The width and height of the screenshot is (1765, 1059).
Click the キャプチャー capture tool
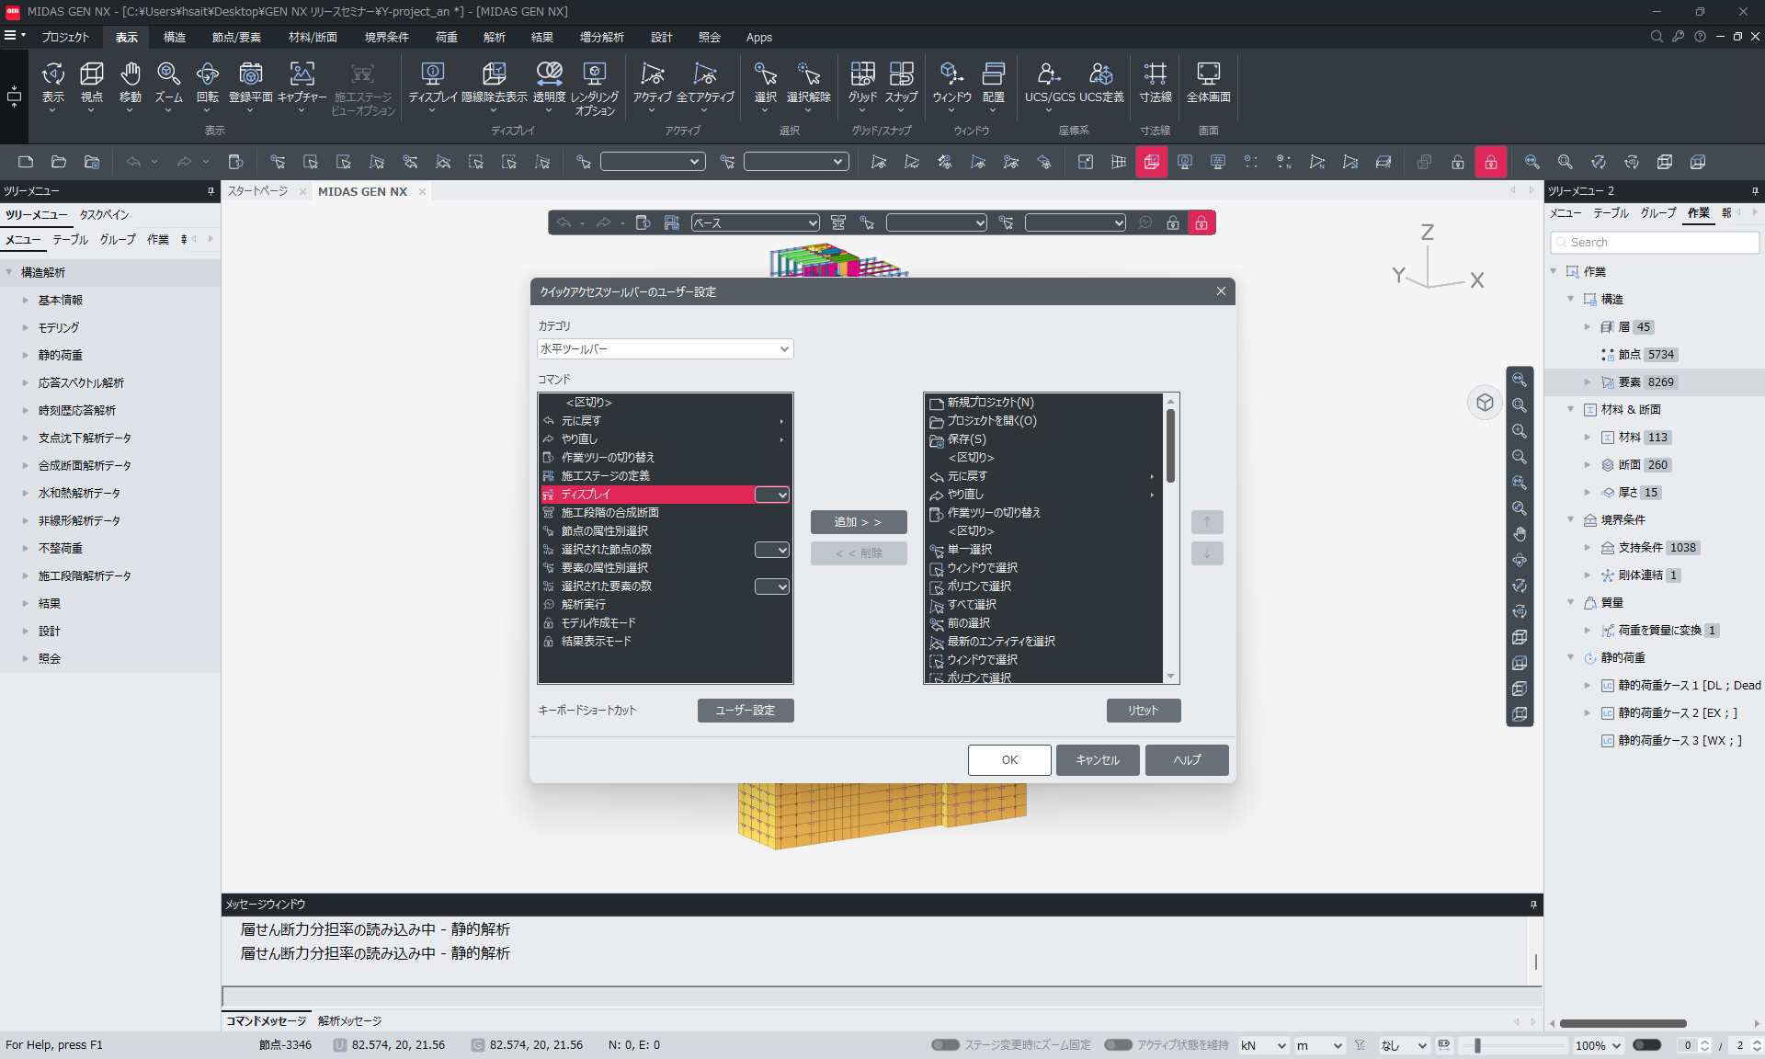pos(302,85)
